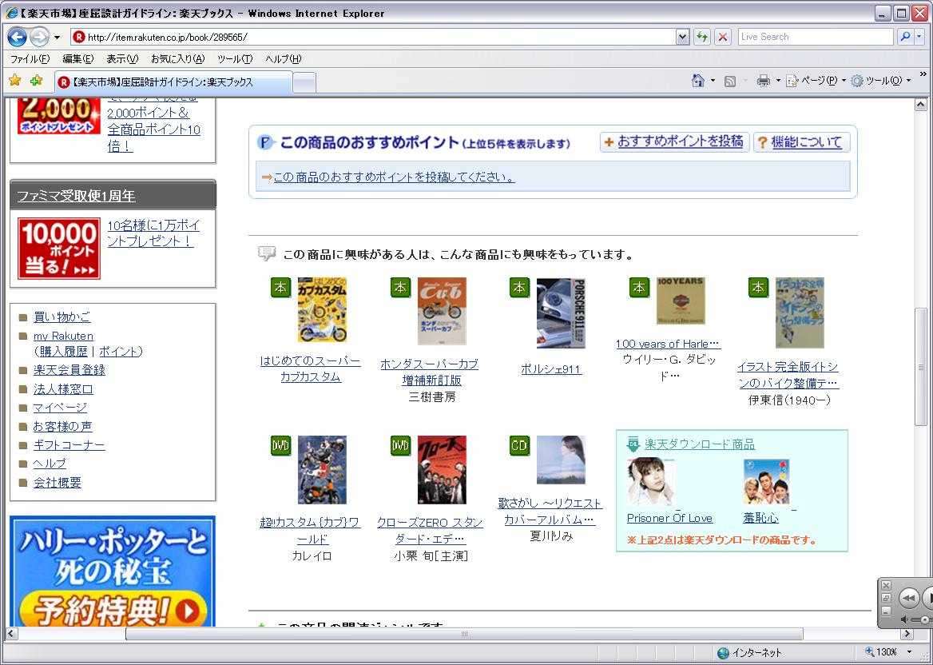The height and width of the screenshot is (665, 933).
Task: Open the 130% zoom level dropdown
Action: click(909, 652)
